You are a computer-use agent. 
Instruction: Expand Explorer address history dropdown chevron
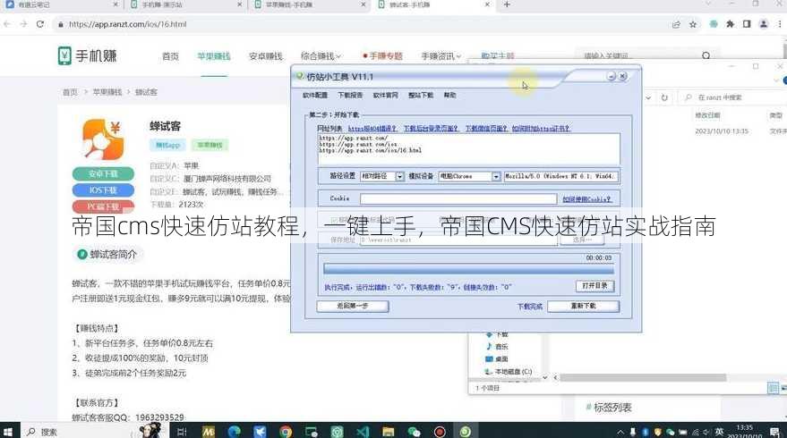pyautogui.click(x=648, y=97)
